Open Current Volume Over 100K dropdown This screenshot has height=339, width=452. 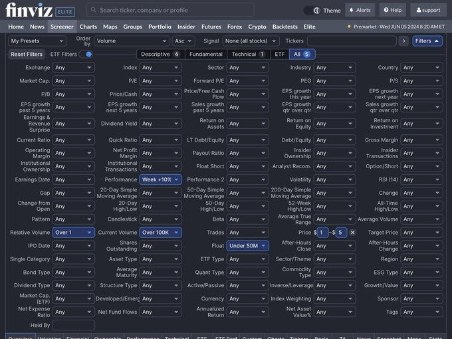[x=161, y=233]
